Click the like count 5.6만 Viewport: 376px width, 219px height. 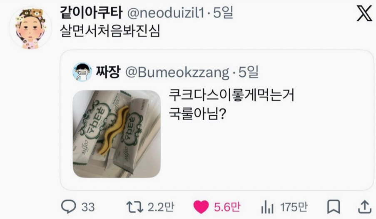(227, 207)
